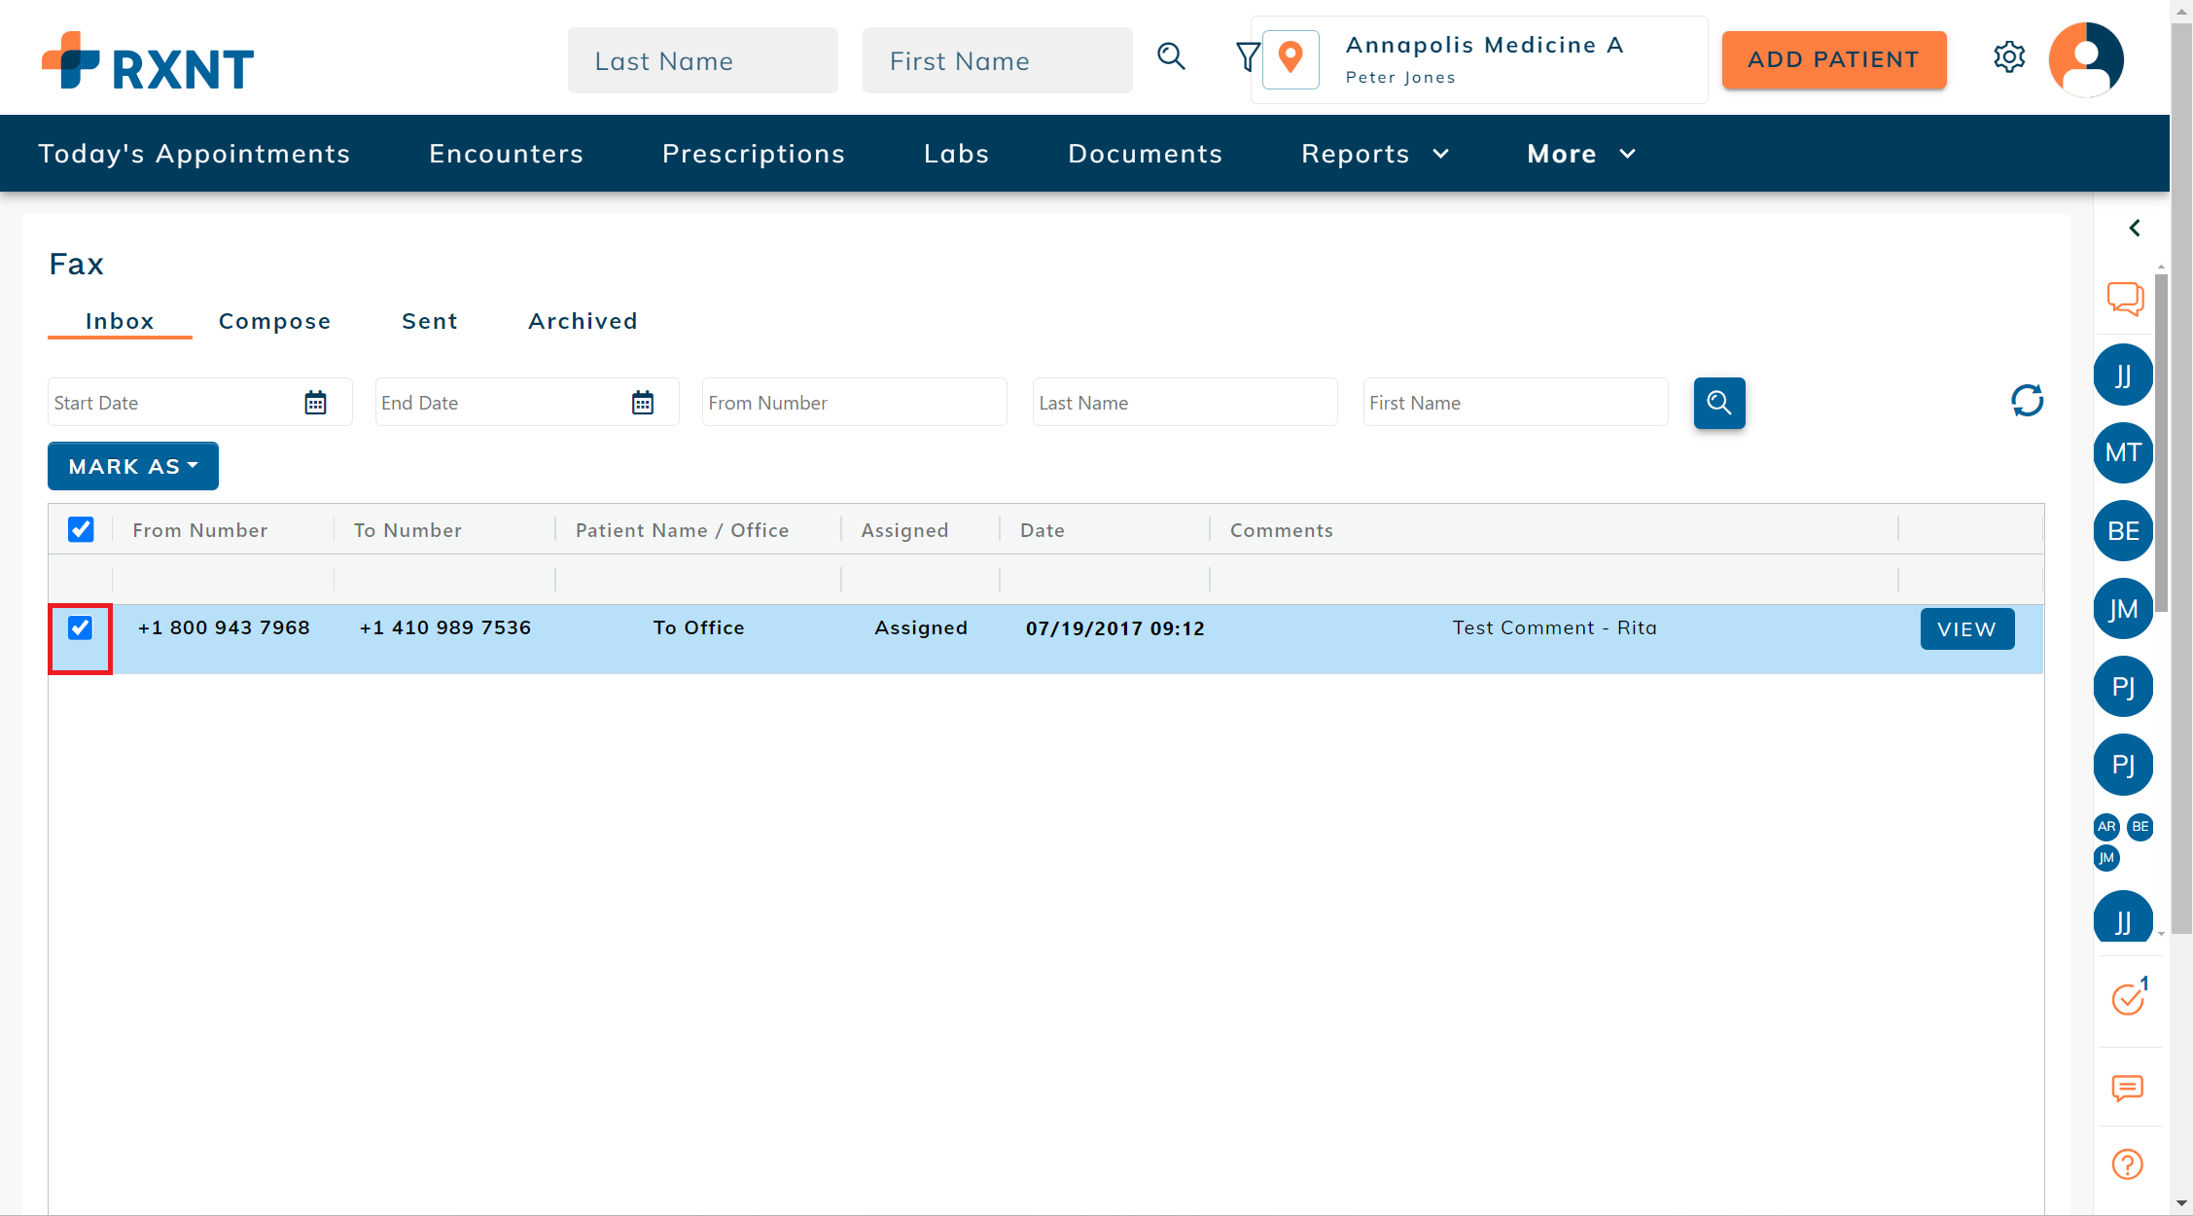Uncheck the select-all checkbox in the table header
Image resolution: width=2193 pixels, height=1216 pixels.
(81, 529)
